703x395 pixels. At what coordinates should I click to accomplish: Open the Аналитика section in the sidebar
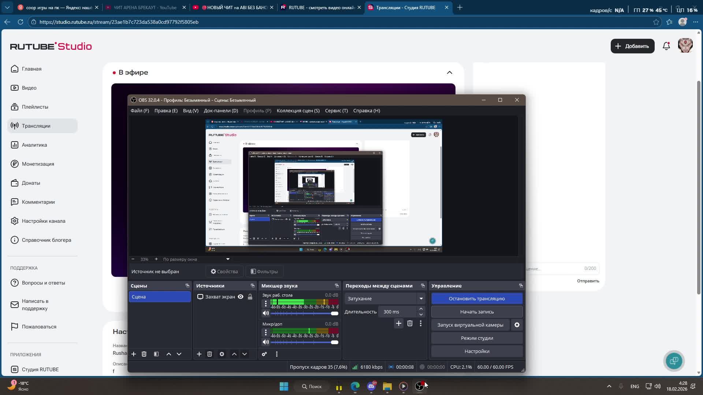pyautogui.click(x=34, y=145)
